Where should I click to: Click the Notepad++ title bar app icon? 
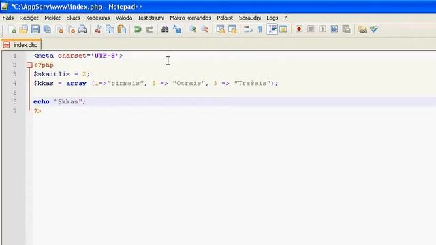pos(5,6)
